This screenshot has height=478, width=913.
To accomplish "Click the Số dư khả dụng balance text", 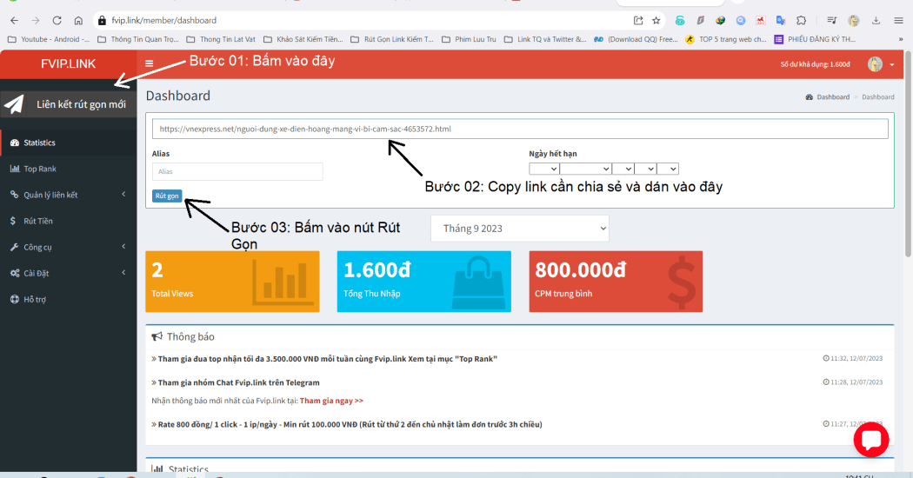I will click(815, 64).
